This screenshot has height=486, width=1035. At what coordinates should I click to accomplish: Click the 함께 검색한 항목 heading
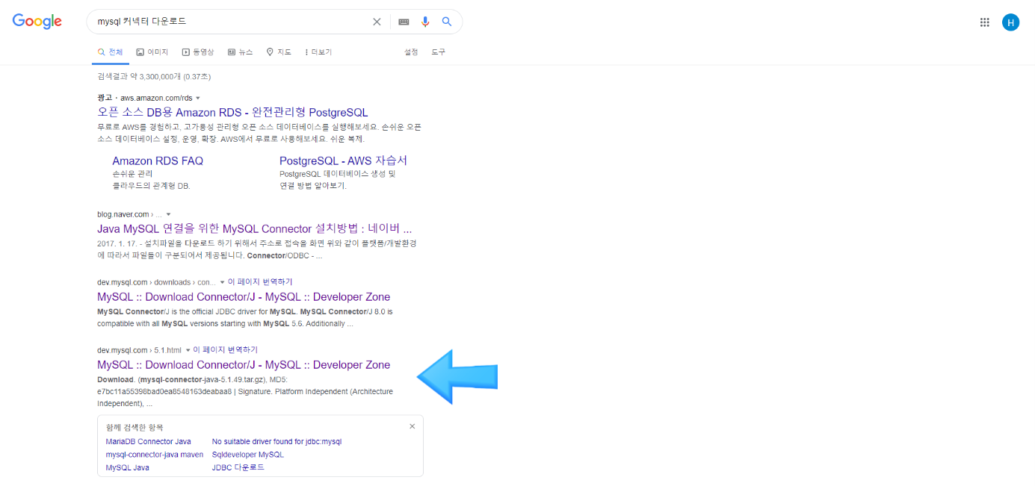(x=135, y=428)
